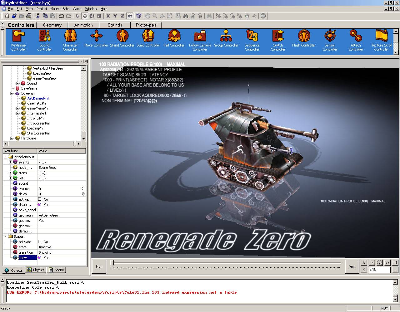
Task: Toggle the disabl... attribute checkbox
Action: (40, 205)
